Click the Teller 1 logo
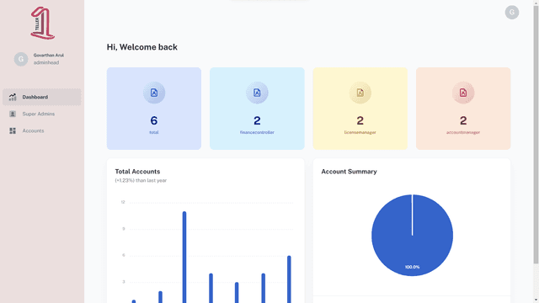Viewport: 539px width, 303px height. click(42, 23)
